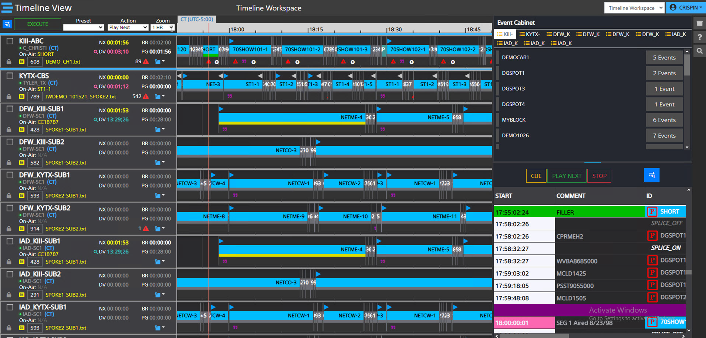Click the search magnifier in right sidebar
The image size is (706, 338).
pyautogui.click(x=699, y=51)
